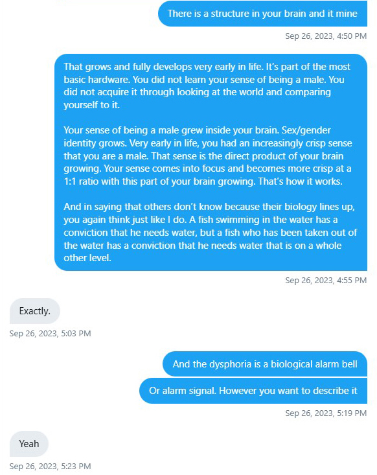377x475 pixels.
Task: Click the 5:23 PM timestamp under Yeah
Action: tap(51, 466)
